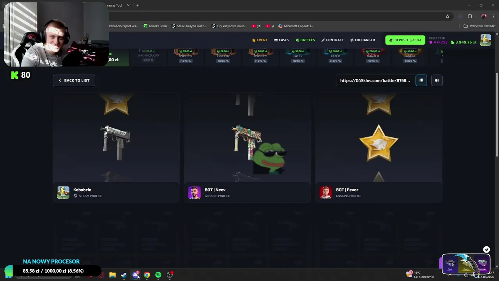
Task: Open the Stake: Kasyno Online bookmark
Action: 188,26
